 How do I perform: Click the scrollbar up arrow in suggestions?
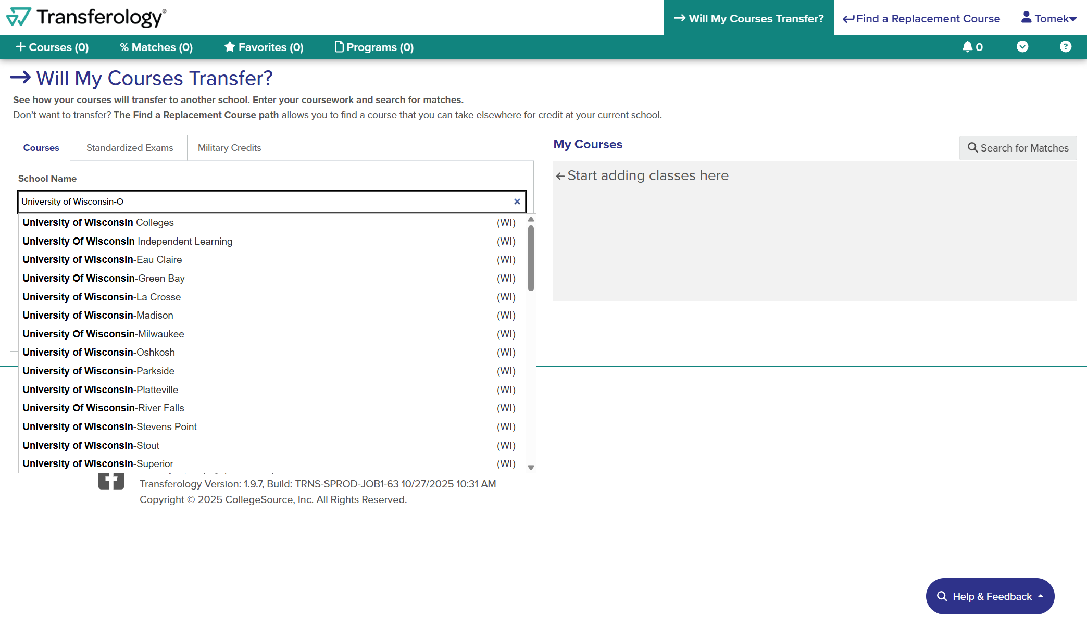(531, 219)
